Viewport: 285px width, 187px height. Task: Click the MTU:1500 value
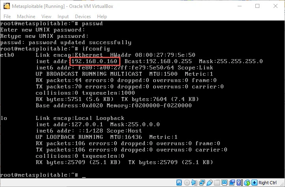point(163,74)
